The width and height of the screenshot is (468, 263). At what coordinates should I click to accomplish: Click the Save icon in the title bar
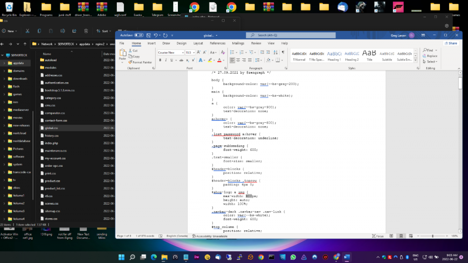148,35
